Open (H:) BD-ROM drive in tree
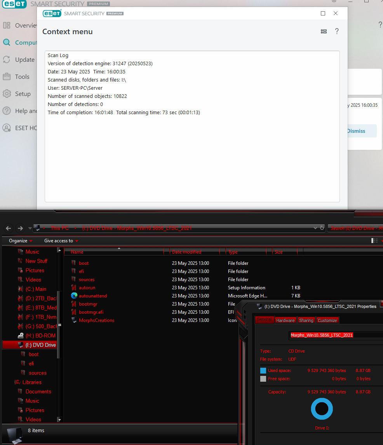This screenshot has height=445, width=383. point(40,335)
